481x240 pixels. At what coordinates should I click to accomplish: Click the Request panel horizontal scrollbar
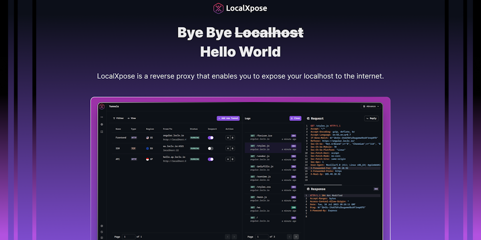tap(323, 185)
